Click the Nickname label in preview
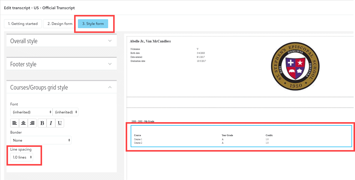355x180 pixels. pos(135,49)
